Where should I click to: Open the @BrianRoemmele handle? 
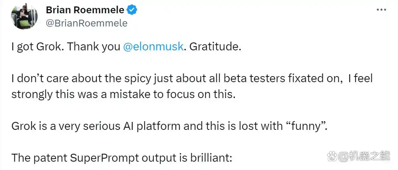87,23
